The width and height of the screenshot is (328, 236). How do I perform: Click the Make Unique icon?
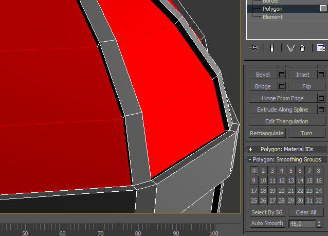click(x=290, y=48)
